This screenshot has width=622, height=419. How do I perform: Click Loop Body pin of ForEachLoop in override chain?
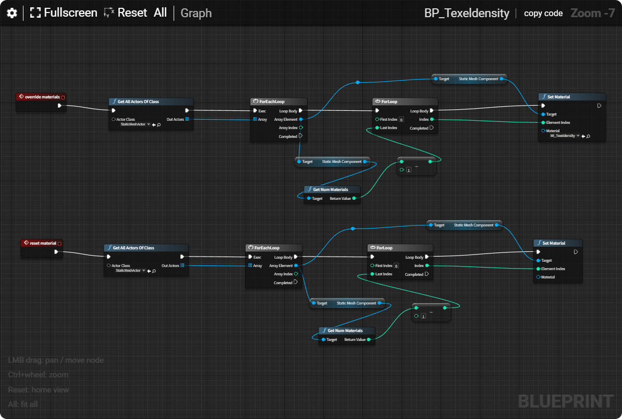pos(301,110)
